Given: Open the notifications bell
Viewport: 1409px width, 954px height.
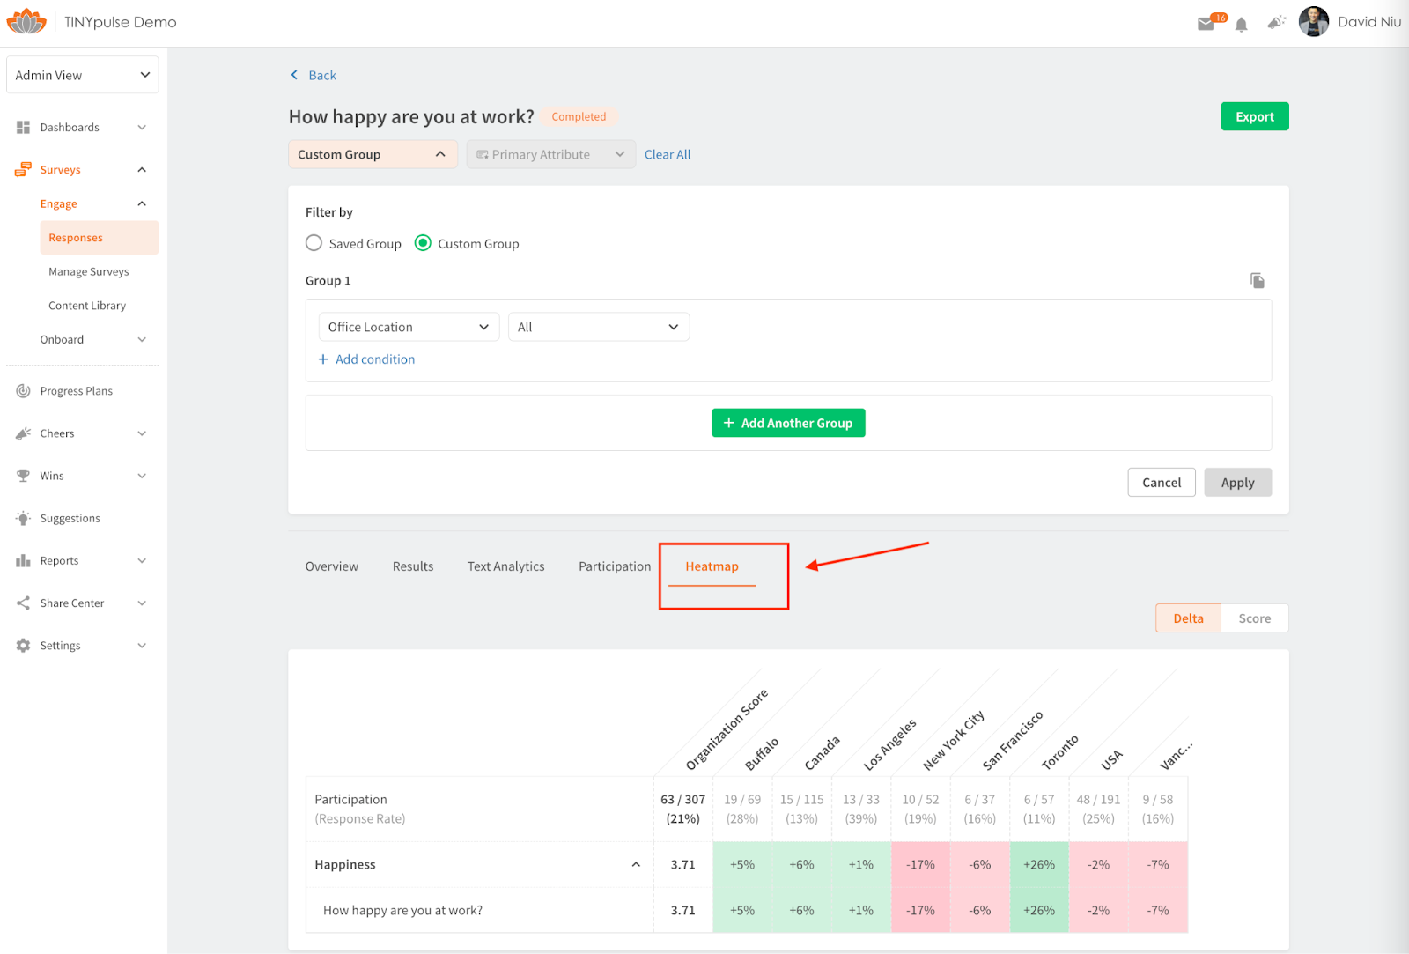Looking at the screenshot, I should click(x=1241, y=25).
